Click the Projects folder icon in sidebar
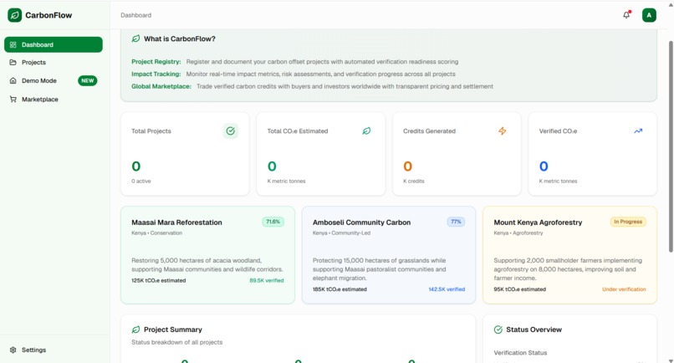This screenshot has width=674, height=363. pyautogui.click(x=13, y=63)
